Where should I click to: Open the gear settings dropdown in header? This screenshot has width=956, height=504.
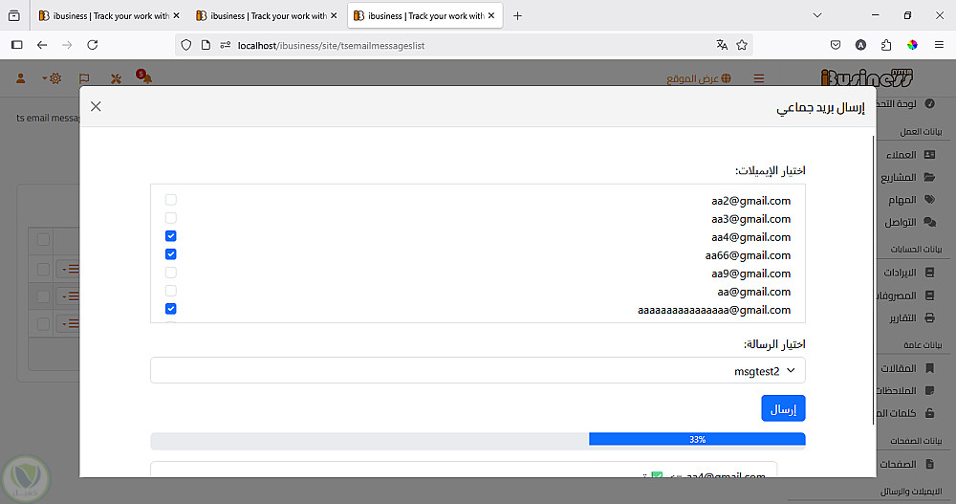coord(53,78)
